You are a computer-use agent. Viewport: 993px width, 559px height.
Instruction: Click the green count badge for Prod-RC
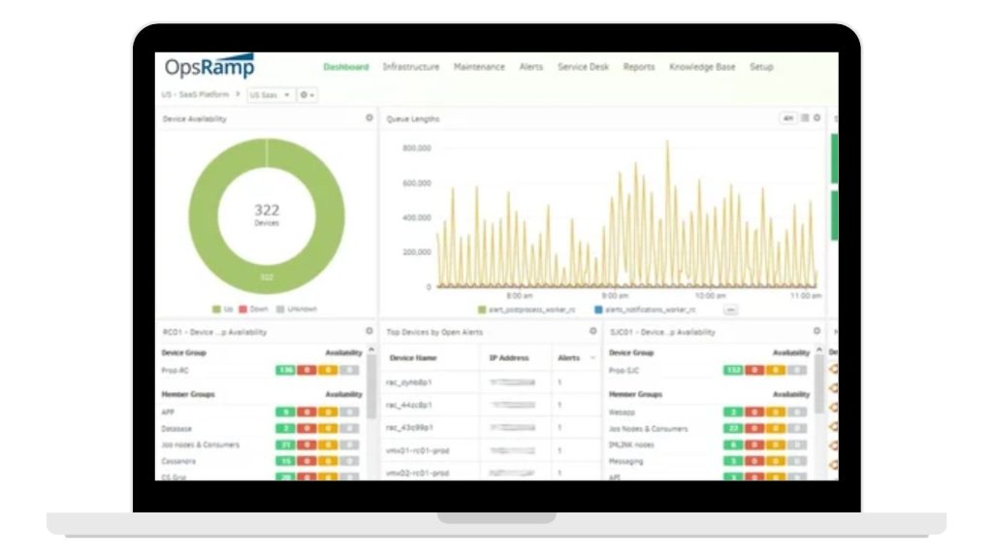point(285,370)
